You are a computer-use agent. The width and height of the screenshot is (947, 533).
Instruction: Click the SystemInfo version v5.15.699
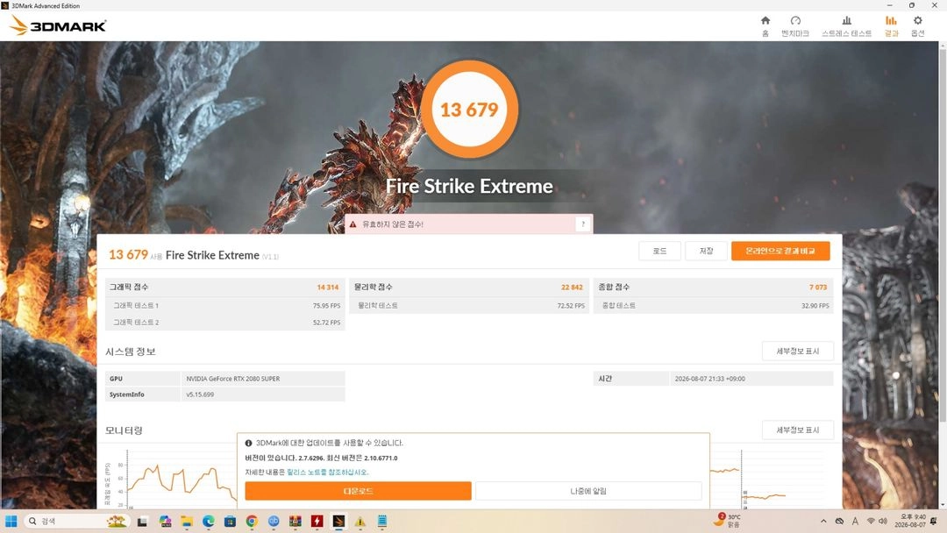coord(200,394)
